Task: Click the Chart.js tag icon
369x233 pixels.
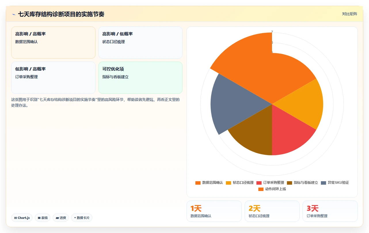Action: tap(16, 218)
